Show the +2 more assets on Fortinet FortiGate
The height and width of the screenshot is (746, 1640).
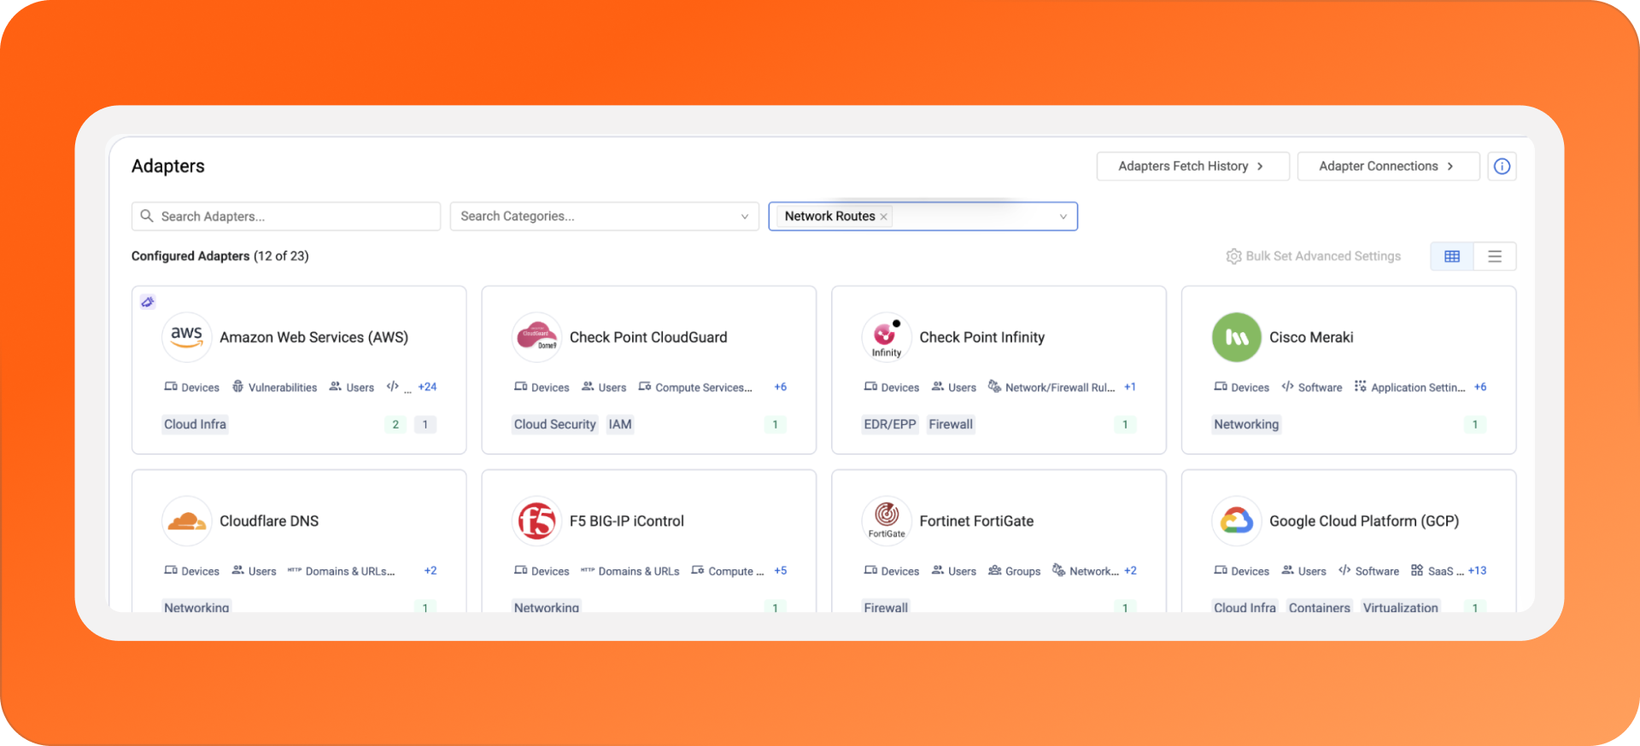pyautogui.click(x=1130, y=570)
